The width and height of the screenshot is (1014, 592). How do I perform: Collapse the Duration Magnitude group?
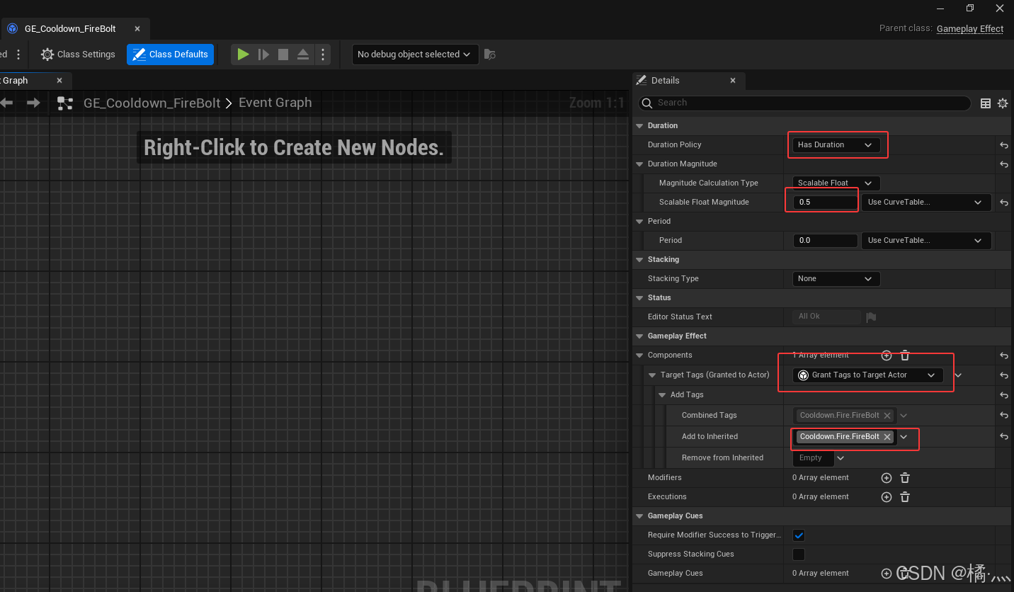point(640,164)
